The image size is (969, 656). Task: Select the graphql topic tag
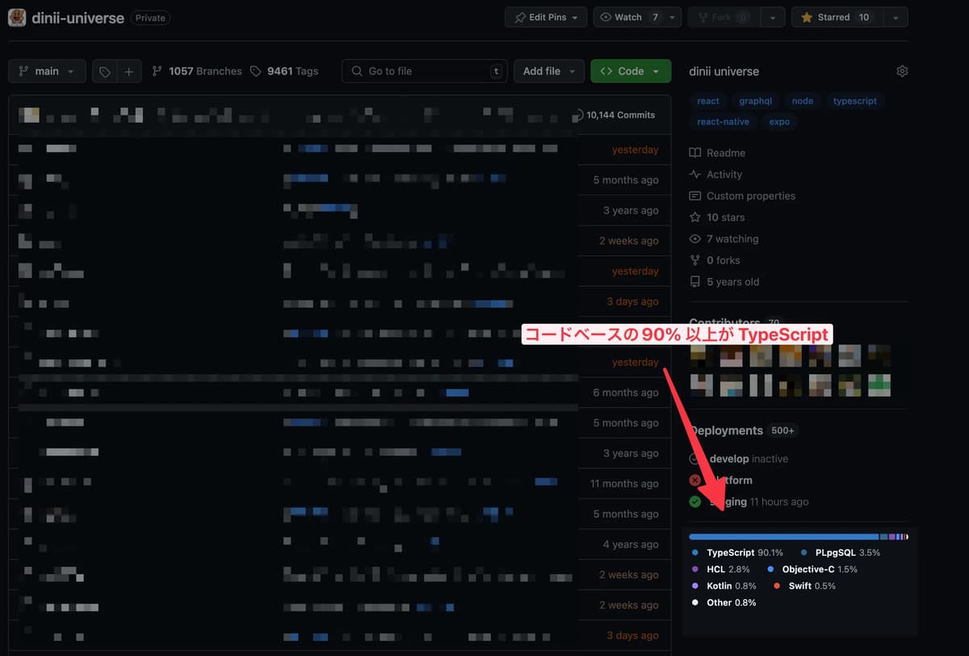[x=756, y=101]
